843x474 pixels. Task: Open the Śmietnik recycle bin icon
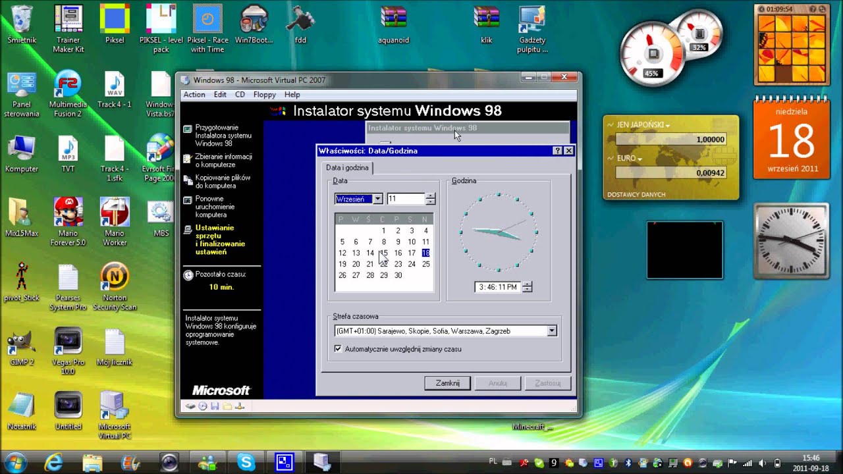[22, 24]
